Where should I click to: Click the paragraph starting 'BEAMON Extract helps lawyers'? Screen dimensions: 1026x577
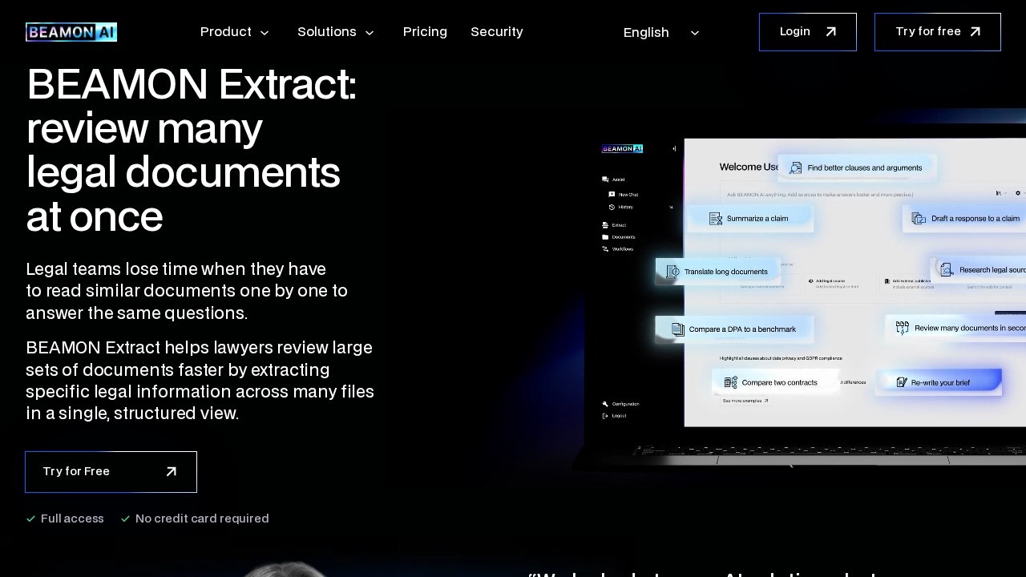[200, 381]
